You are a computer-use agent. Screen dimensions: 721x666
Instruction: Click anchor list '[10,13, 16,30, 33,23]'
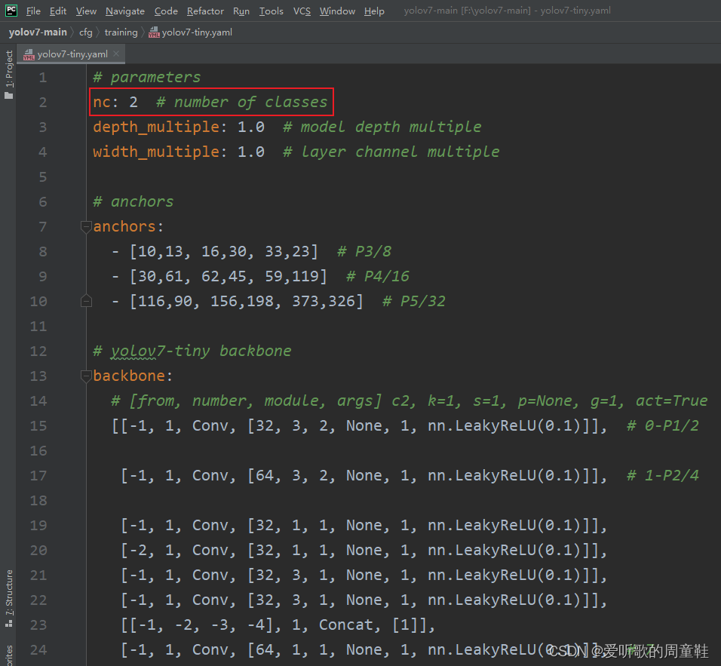pos(224,252)
